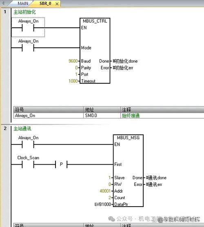Click the First input label on MBUS_MSG

pos(118,164)
